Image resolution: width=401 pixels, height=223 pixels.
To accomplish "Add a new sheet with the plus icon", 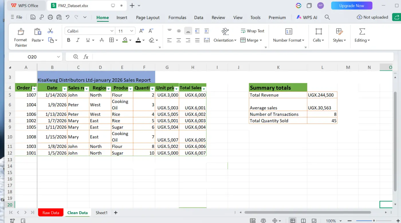I will (x=116, y=213).
